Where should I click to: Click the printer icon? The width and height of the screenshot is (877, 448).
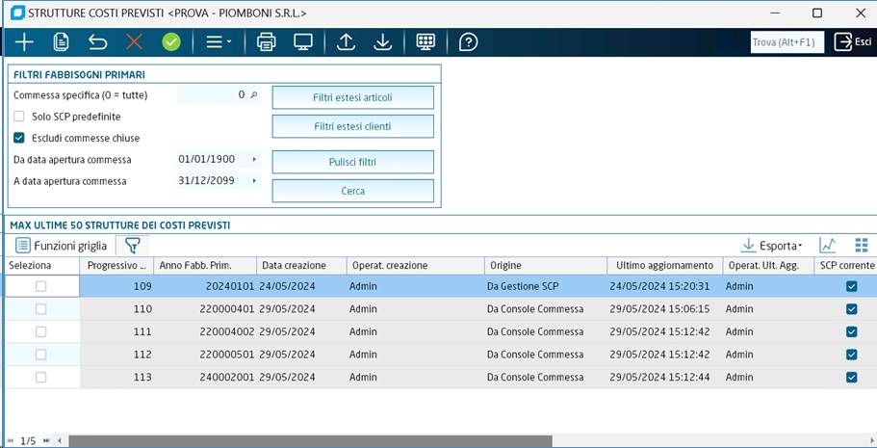click(267, 42)
